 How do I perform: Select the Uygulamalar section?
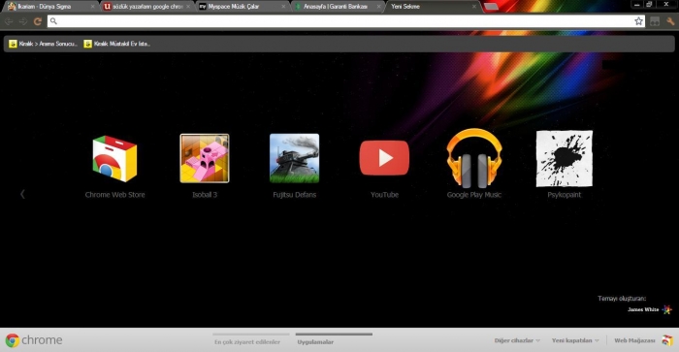tap(315, 342)
